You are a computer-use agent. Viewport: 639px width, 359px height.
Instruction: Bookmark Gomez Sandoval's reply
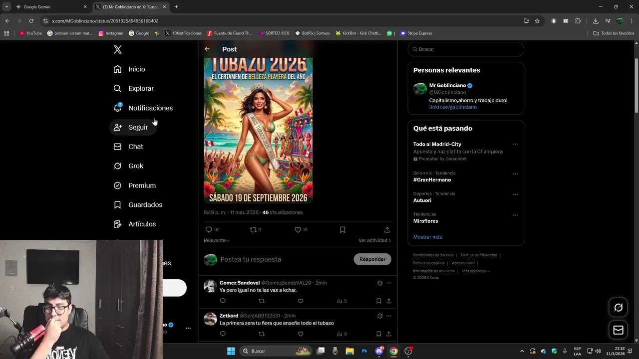pos(379,301)
